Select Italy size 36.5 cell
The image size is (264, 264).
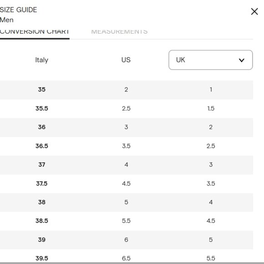tap(42, 146)
